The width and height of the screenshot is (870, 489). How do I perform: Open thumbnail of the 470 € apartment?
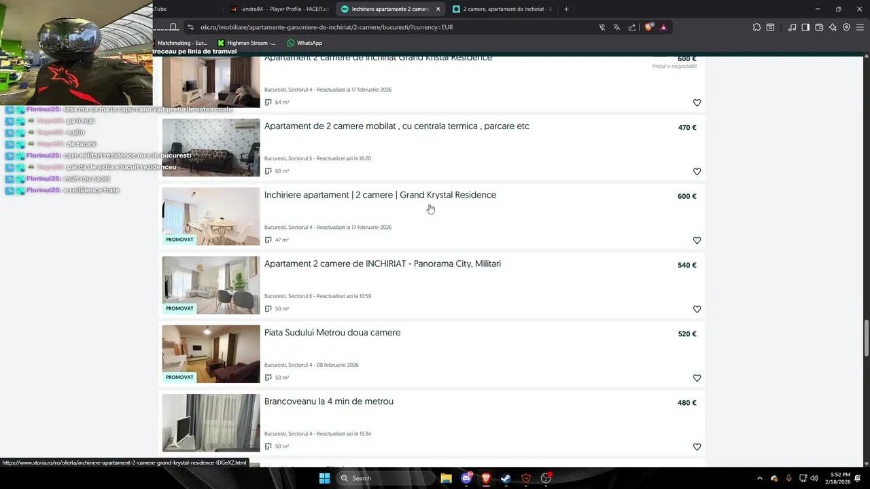pyautogui.click(x=211, y=147)
